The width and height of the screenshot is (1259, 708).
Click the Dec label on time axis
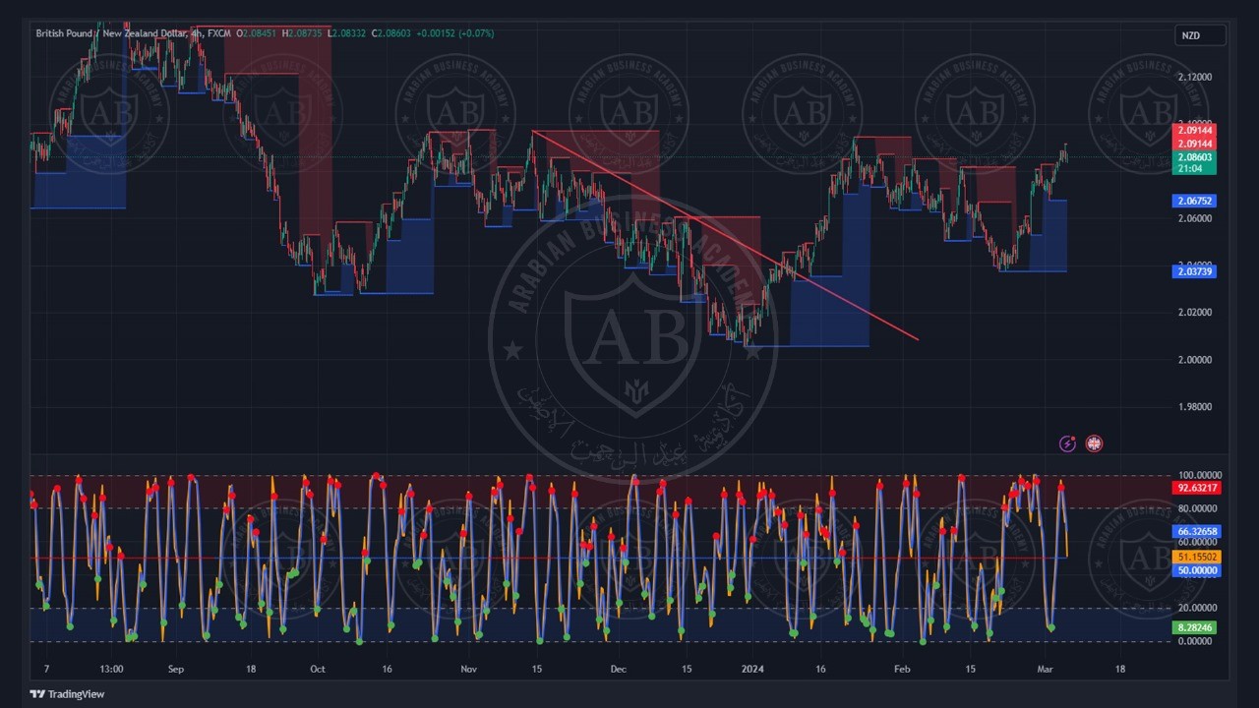[x=618, y=669]
